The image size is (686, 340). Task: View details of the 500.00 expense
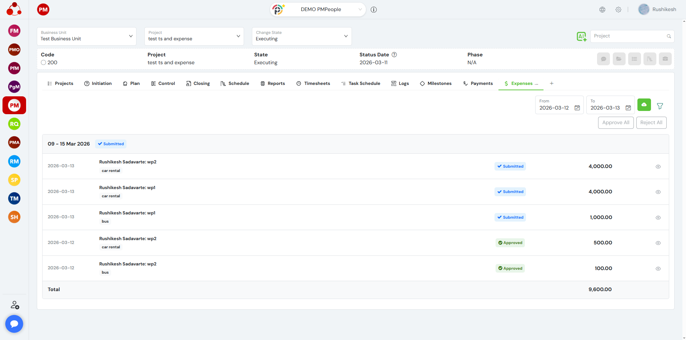click(x=658, y=243)
